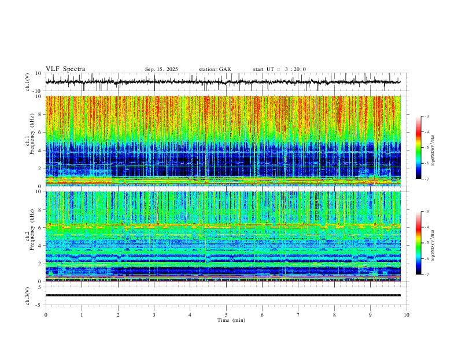The height and width of the screenshot is (353, 458).
Task: Click time axis tick label "9"
Action: [x=370, y=315]
